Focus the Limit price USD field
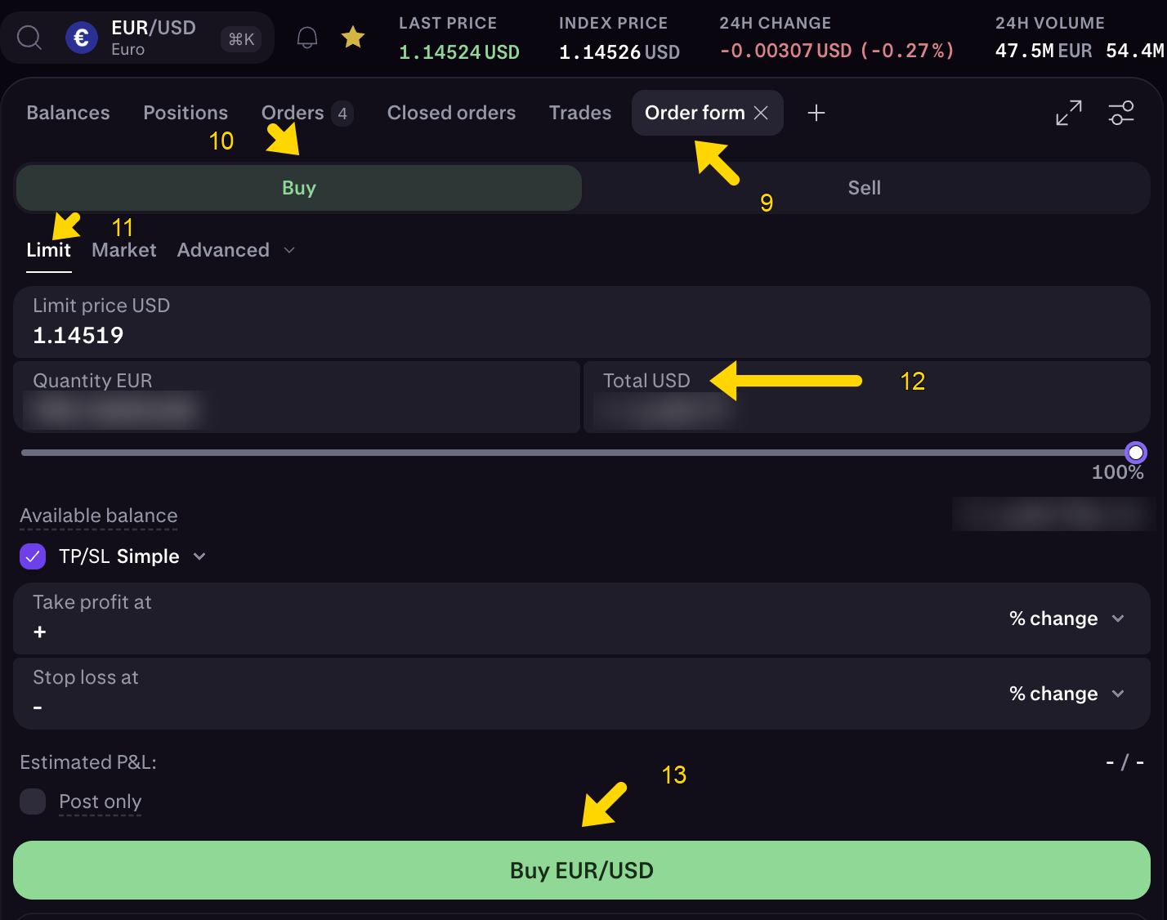Viewport: 1167px width, 920px height. (582, 322)
